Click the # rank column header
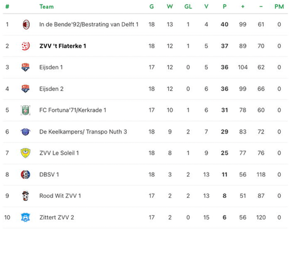 pyautogui.click(x=7, y=7)
